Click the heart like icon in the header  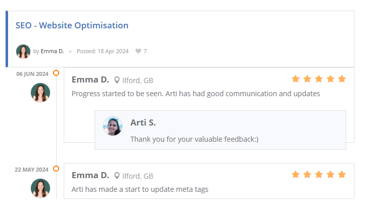(x=139, y=51)
